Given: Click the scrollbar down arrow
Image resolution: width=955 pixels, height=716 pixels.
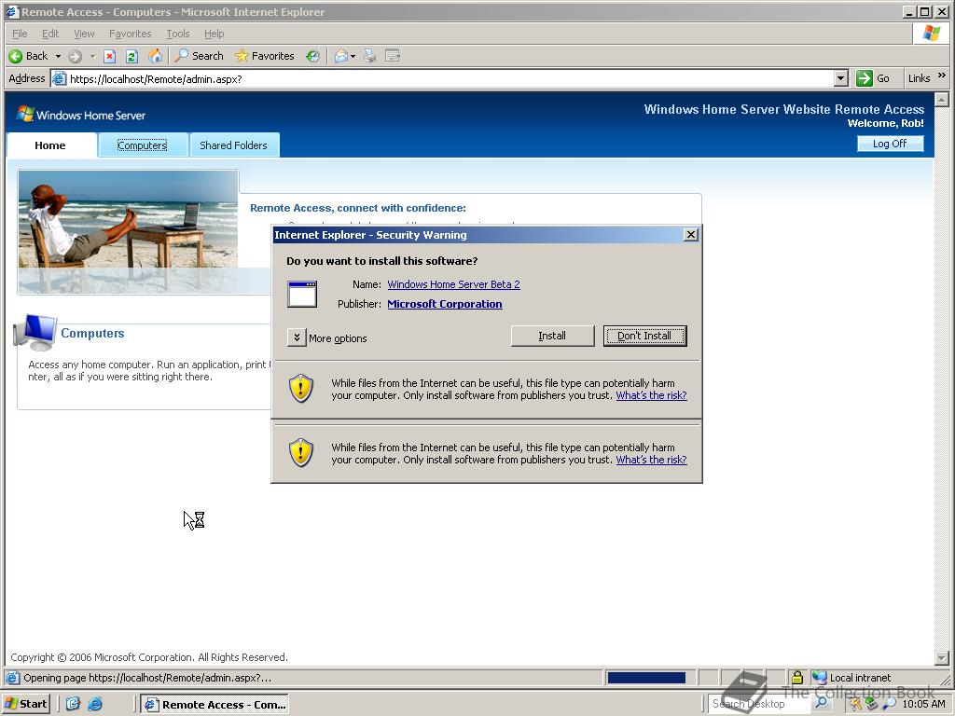Looking at the screenshot, I should tap(942, 658).
